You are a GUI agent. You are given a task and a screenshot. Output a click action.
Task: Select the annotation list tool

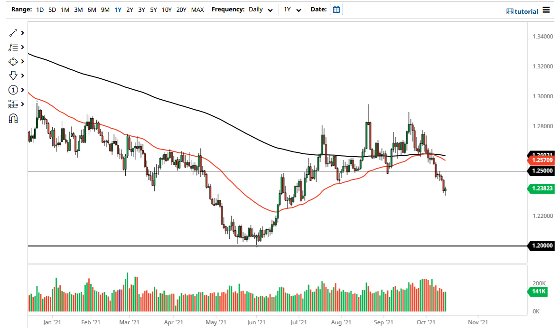coord(13,47)
